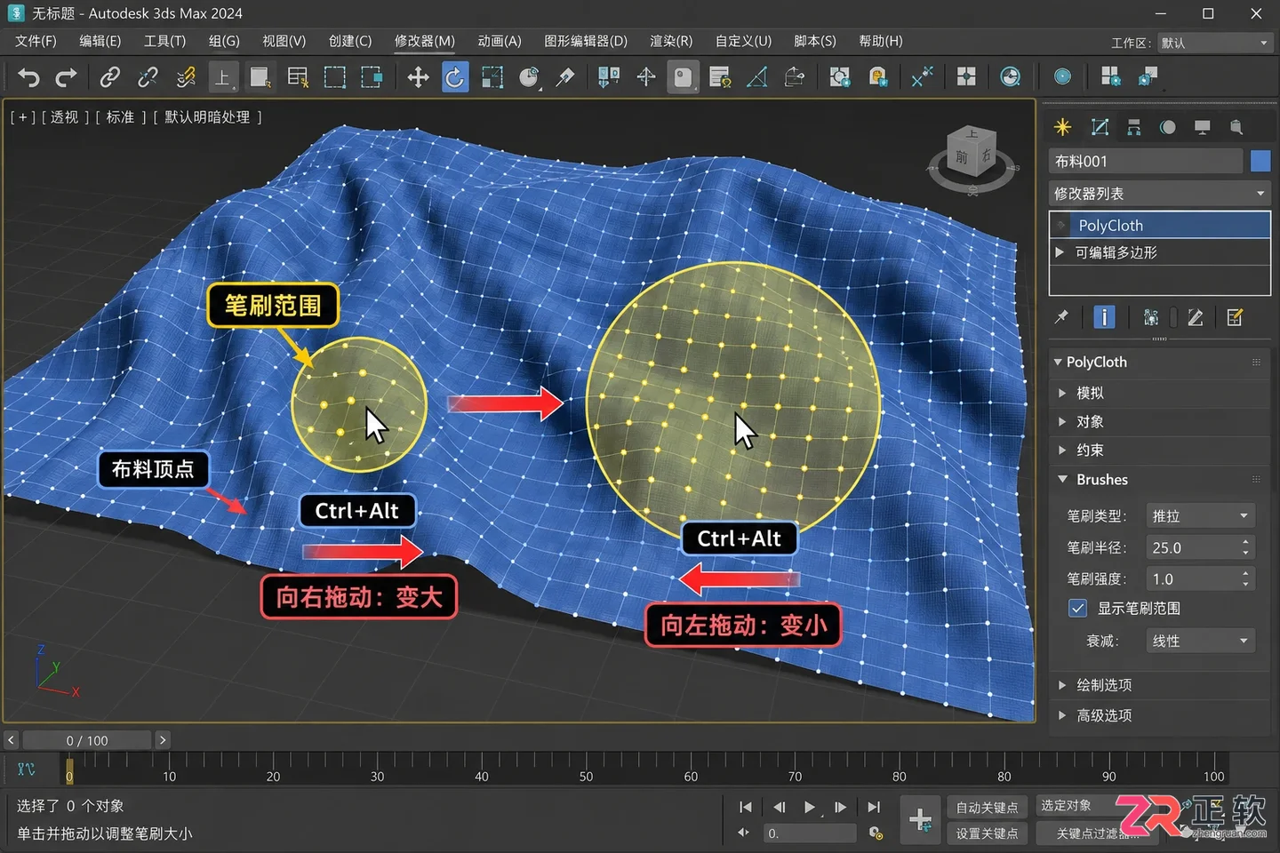Viewport: 1280px width, 853px height.
Task: Open the 修改器列表 modifier list dropdown
Action: click(1159, 194)
